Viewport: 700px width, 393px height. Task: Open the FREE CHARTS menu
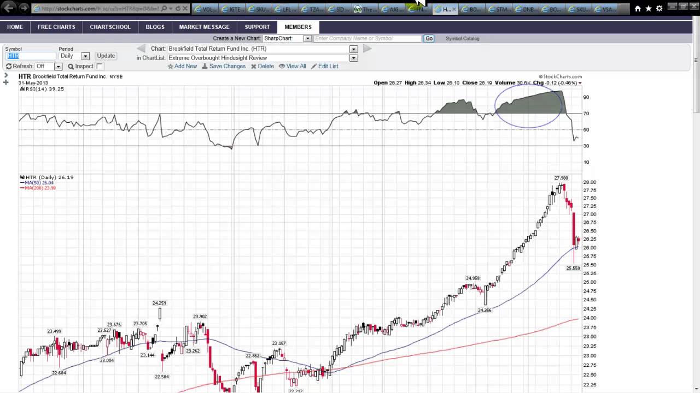click(56, 27)
